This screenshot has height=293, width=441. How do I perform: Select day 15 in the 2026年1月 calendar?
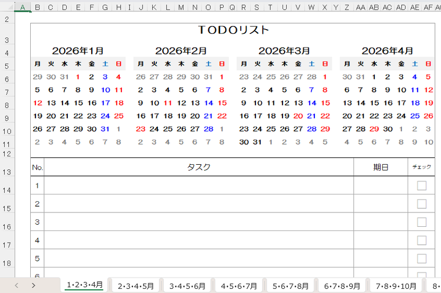[x=78, y=103]
